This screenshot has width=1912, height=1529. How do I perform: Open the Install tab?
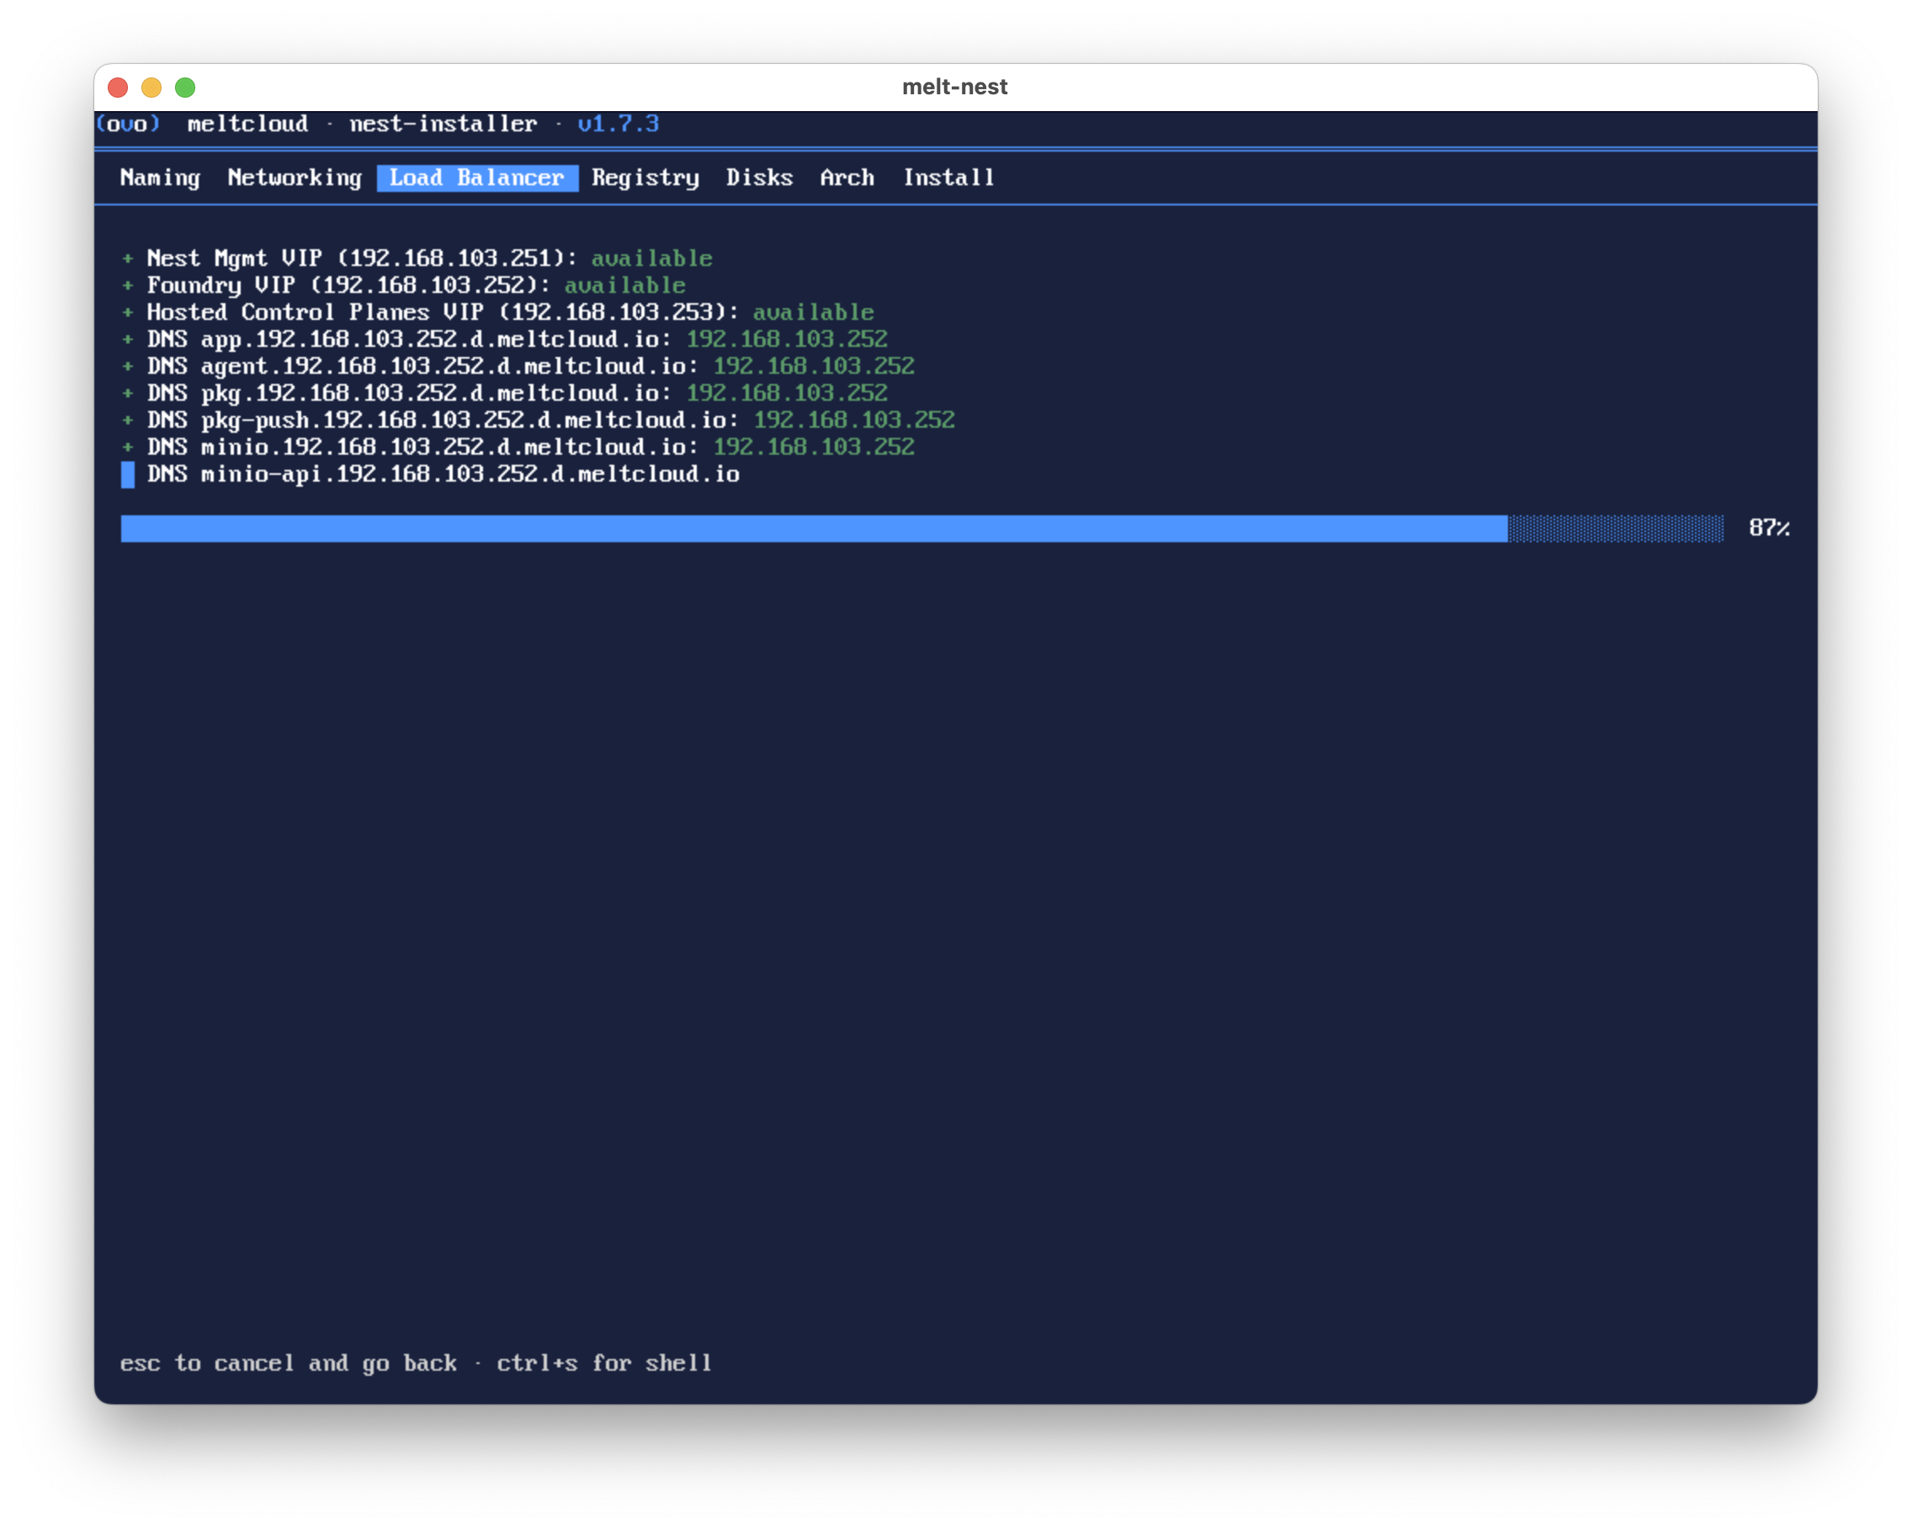[949, 178]
